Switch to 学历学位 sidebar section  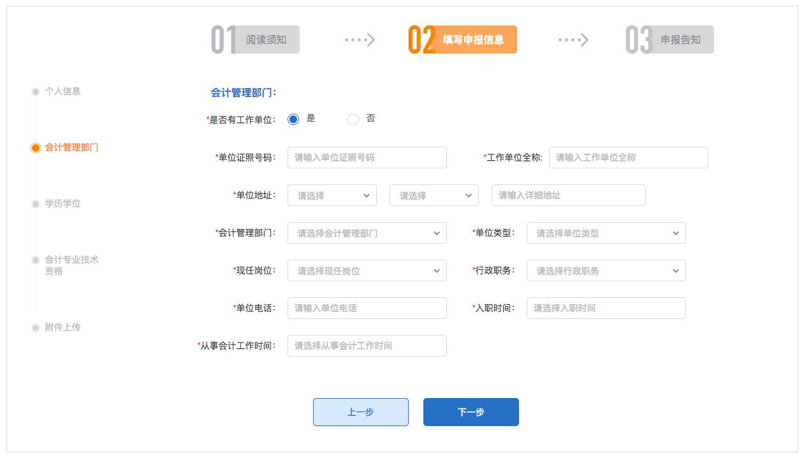(62, 203)
